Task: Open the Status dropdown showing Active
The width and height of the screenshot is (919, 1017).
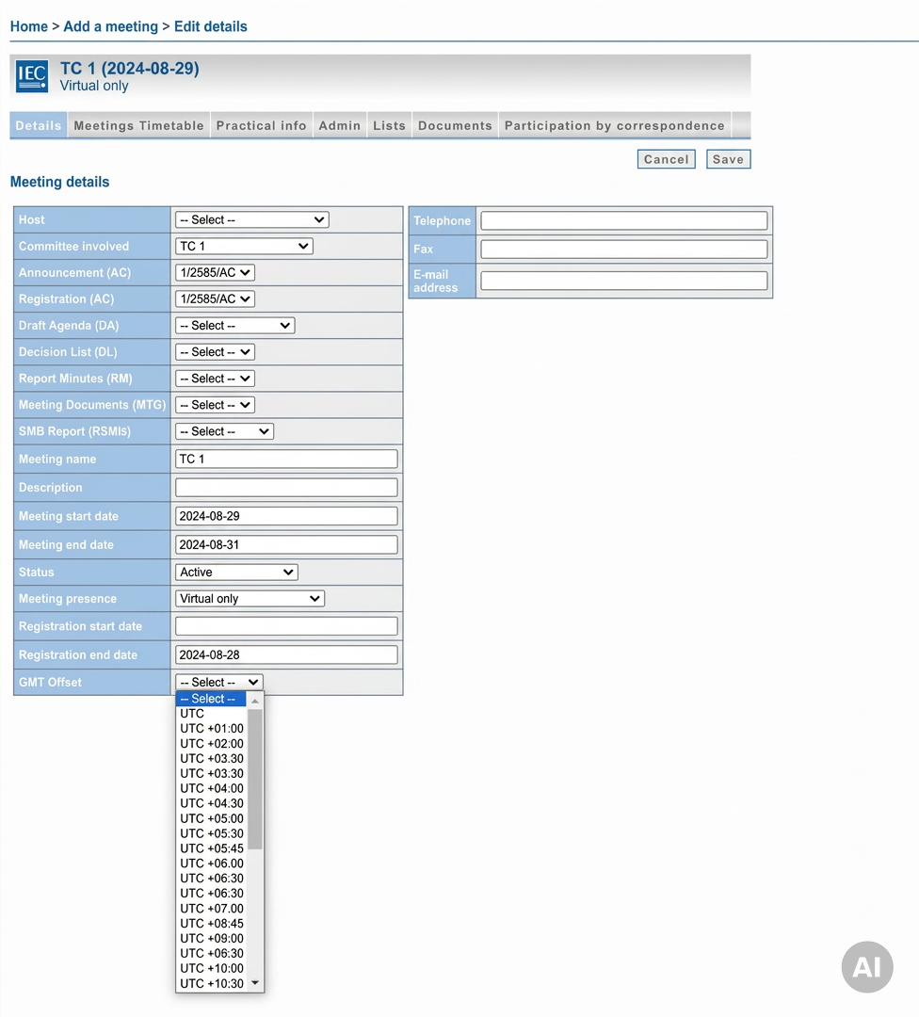Action: click(236, 573)
